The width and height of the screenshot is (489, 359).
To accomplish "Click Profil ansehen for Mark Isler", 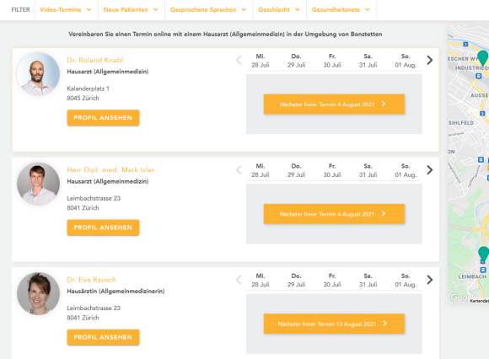I will (103, 228).
